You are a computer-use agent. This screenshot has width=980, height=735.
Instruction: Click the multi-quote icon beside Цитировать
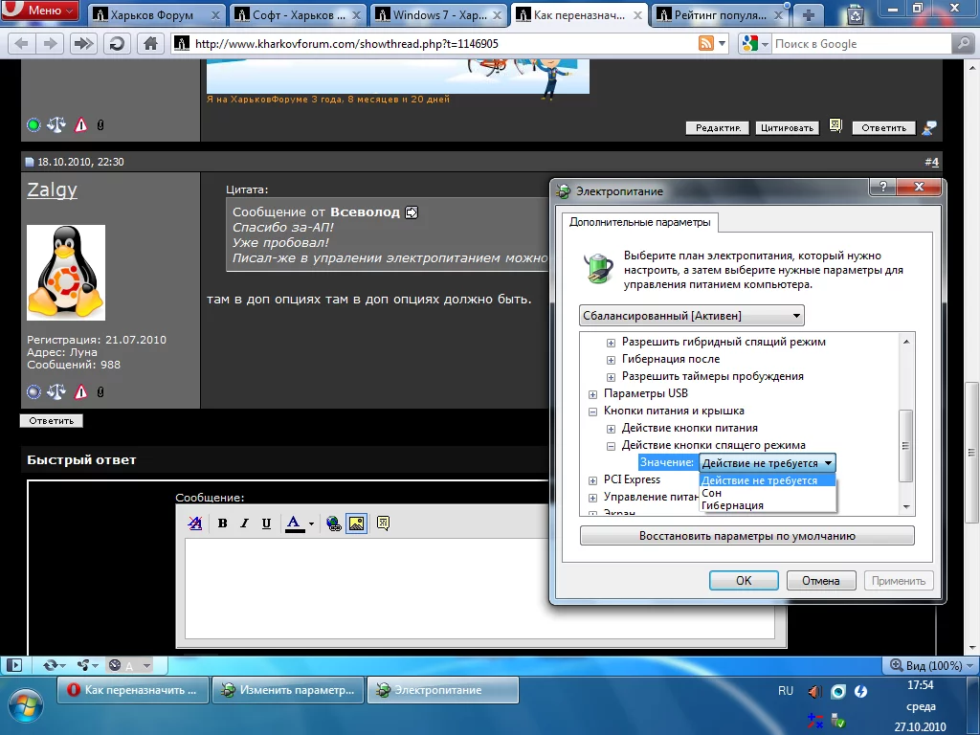click(835, 125)
